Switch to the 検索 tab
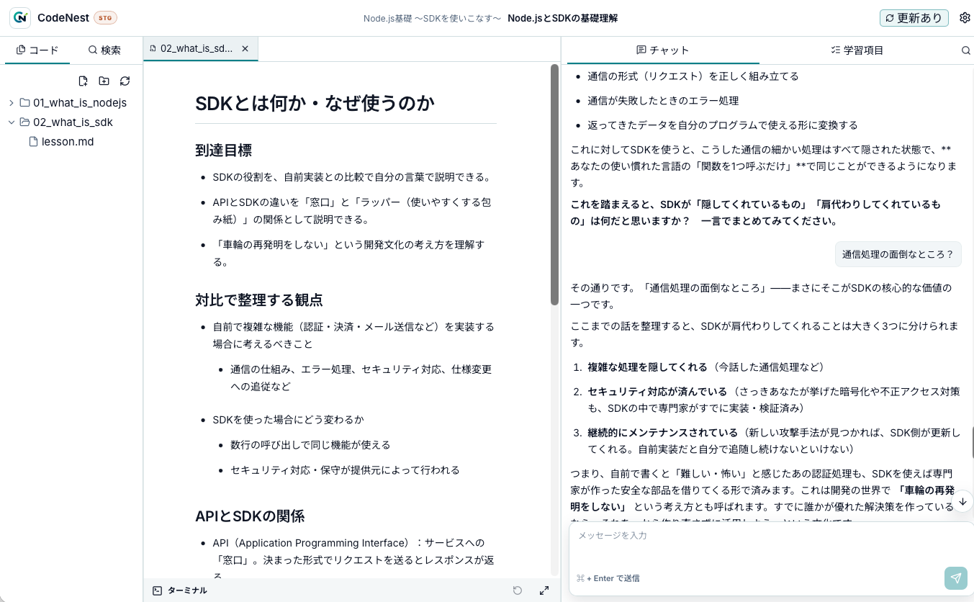This screenshot has width=974, height=602. click(104, 50)
